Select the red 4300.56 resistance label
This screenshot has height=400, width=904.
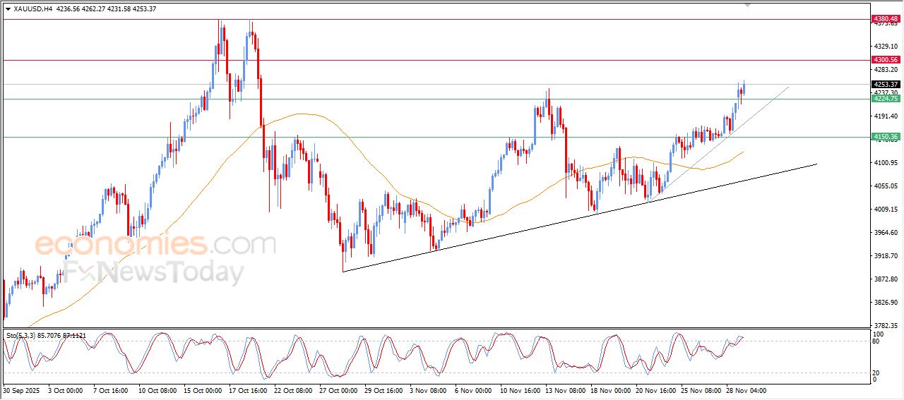884,60
